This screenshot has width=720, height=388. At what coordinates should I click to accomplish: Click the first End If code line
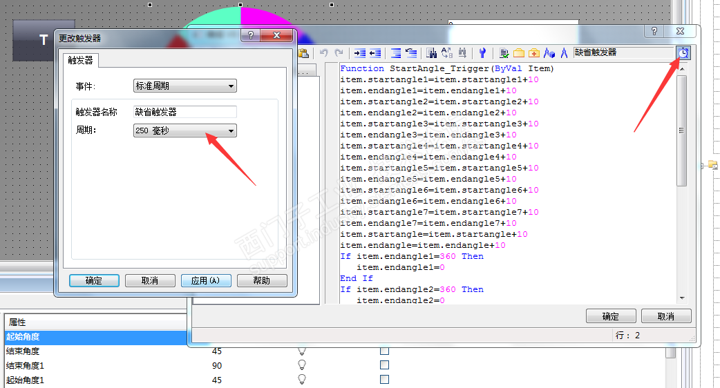pos(357,278)
